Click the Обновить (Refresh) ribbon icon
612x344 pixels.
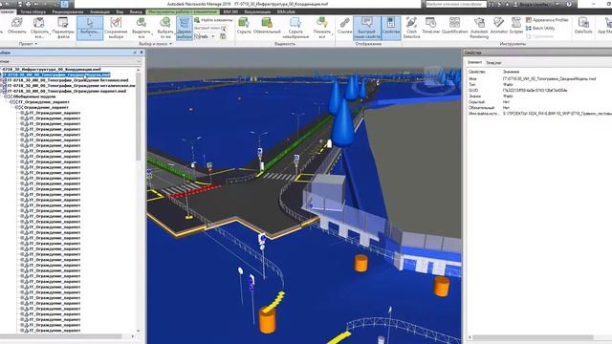[x=17, y=27]
